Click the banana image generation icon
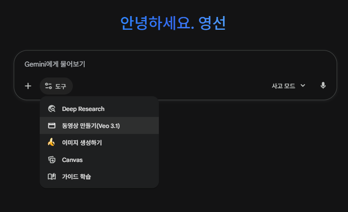 coord(51,142)
